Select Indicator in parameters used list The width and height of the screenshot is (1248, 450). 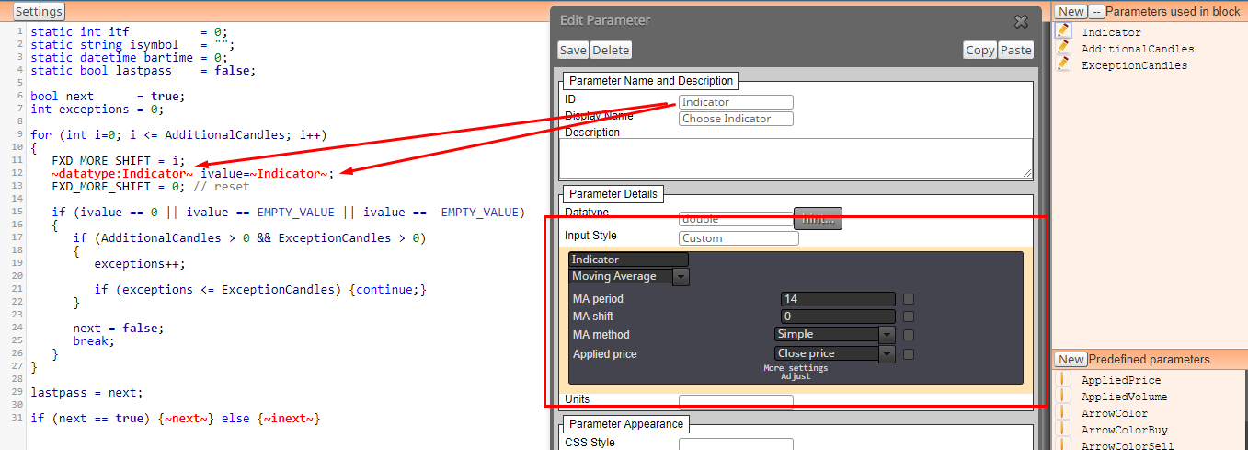click(x=1111, y=32)
